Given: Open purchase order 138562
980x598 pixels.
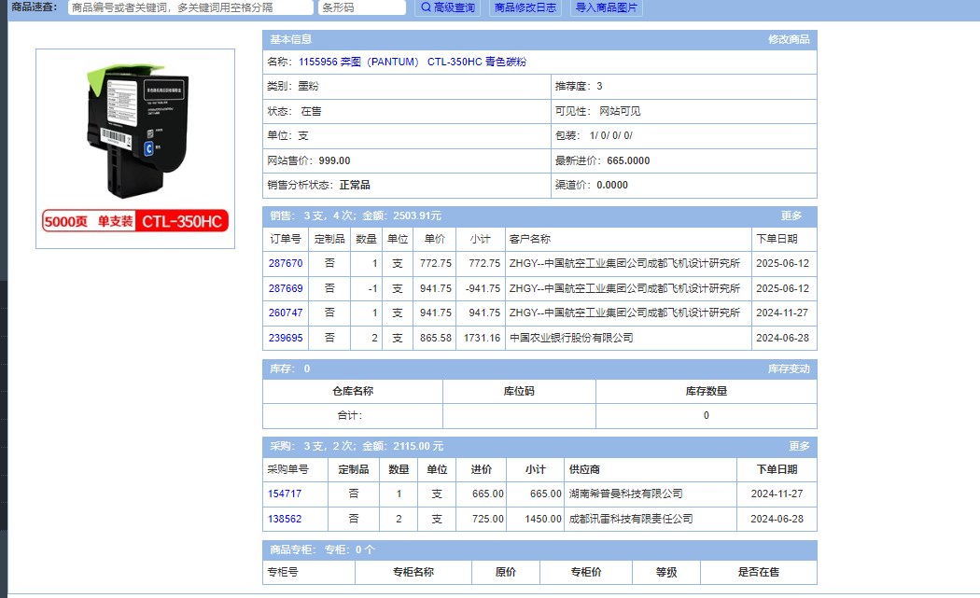Looking at the screenshot, I should click(285, 519).
